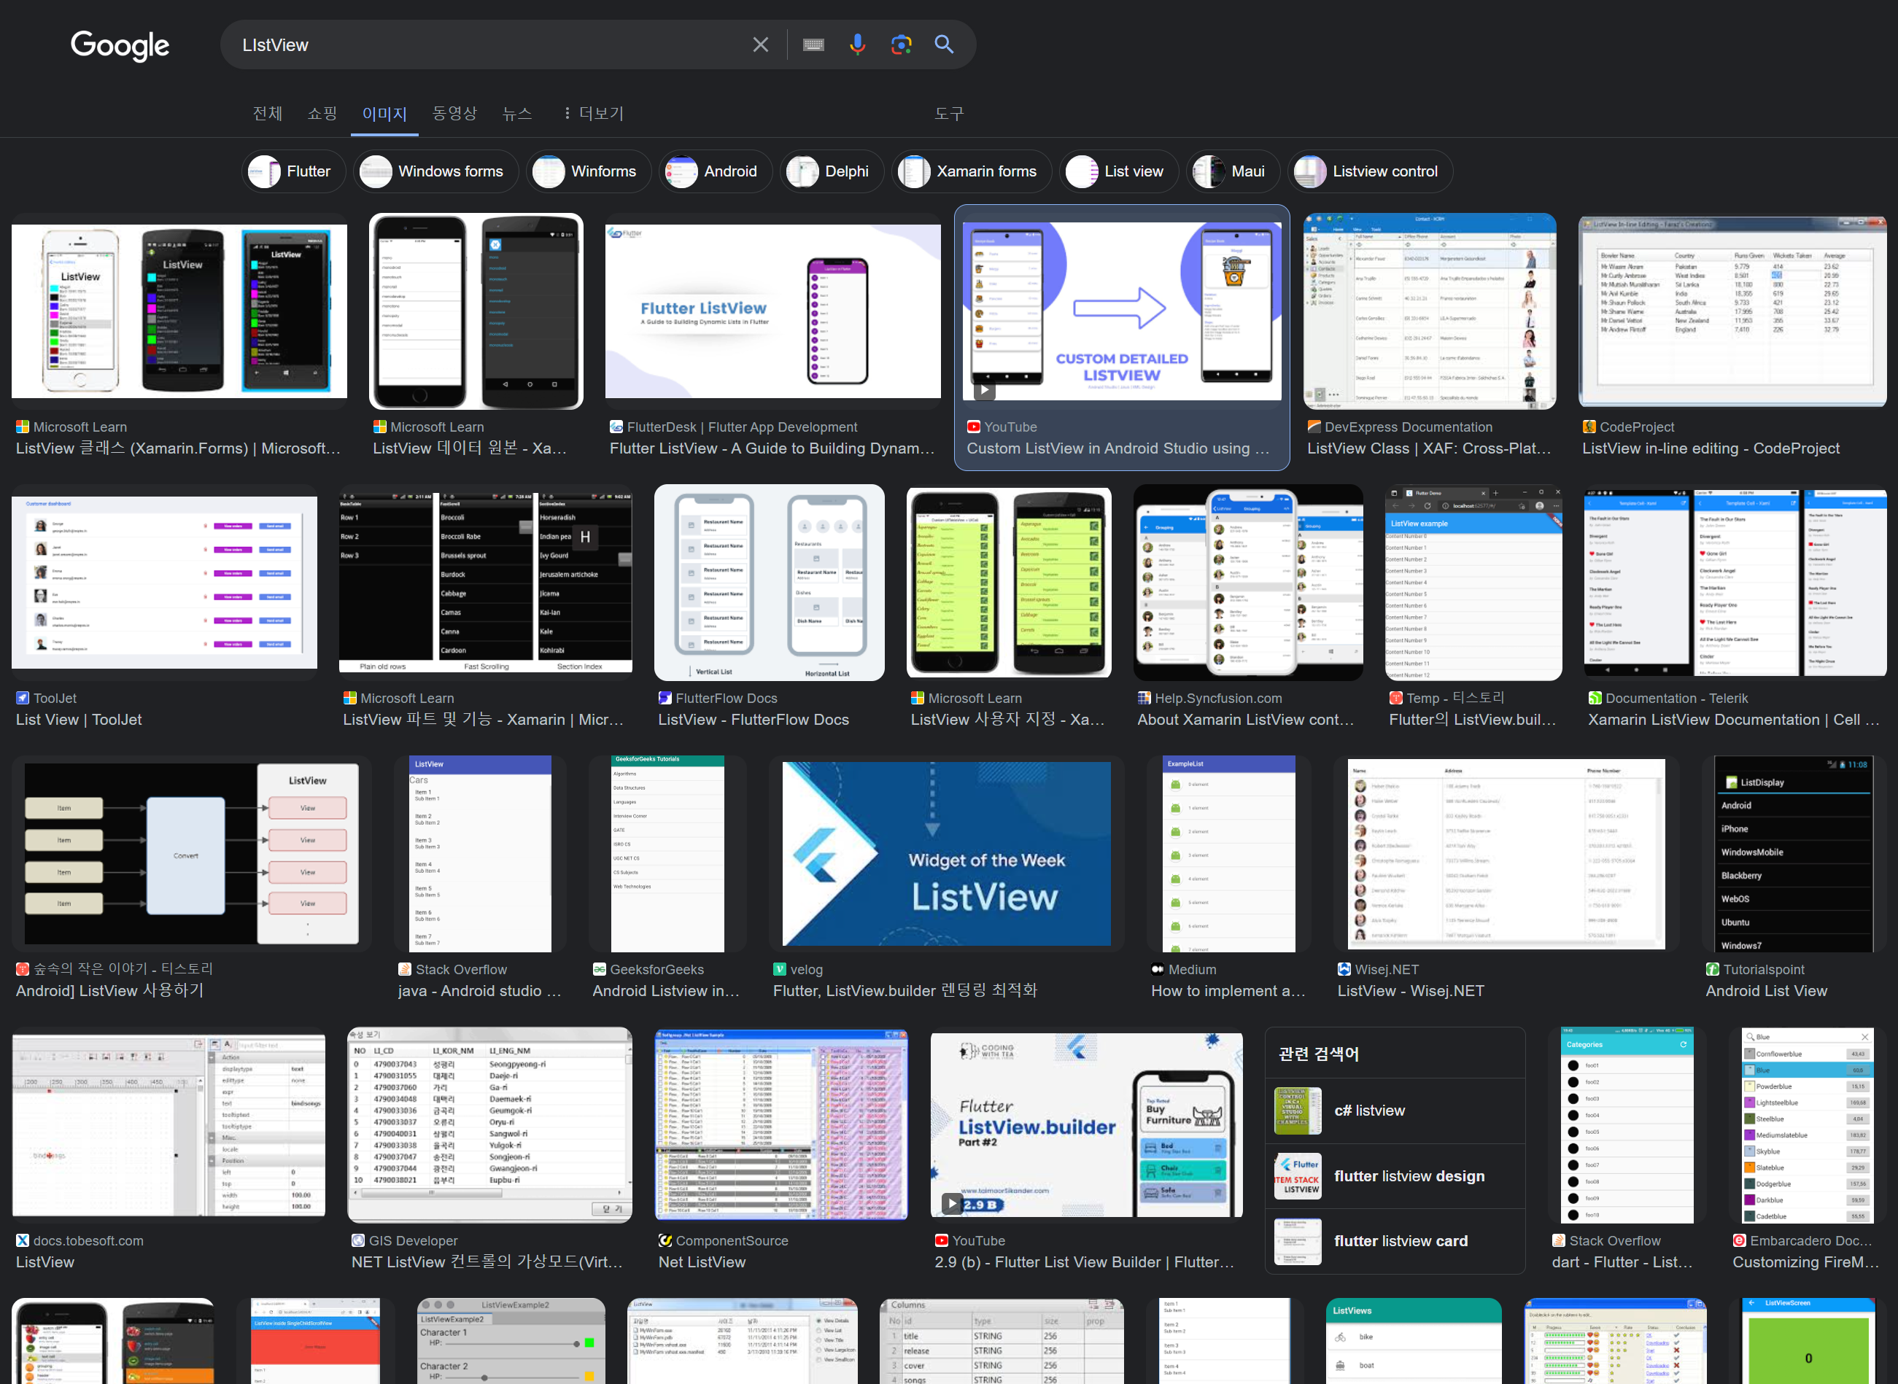The image size is (1898, 1384).
Task: Open the 도구 tools options
Action: [948, 113]
